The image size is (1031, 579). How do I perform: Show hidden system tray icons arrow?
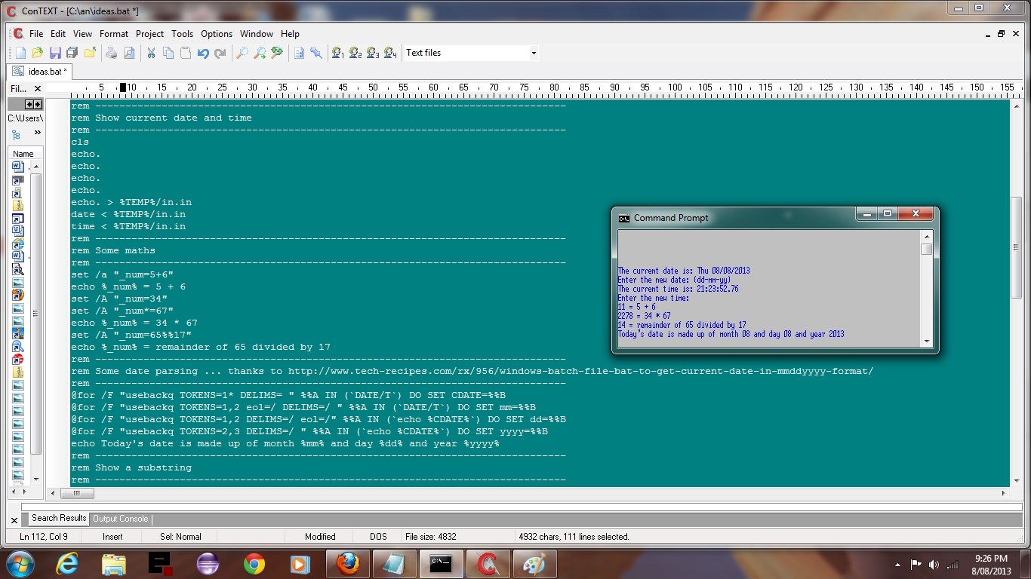(897, 564)
